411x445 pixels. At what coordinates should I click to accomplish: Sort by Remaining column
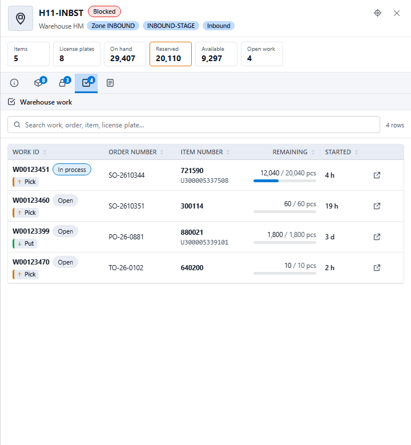point(293,152)
